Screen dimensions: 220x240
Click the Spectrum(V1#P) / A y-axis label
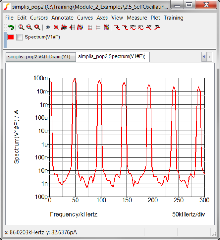pyautogui.click(x=16, y=137)
